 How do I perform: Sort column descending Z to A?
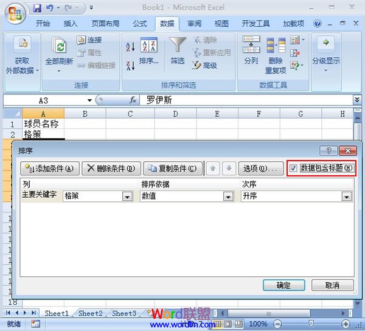tap(131, 66)
